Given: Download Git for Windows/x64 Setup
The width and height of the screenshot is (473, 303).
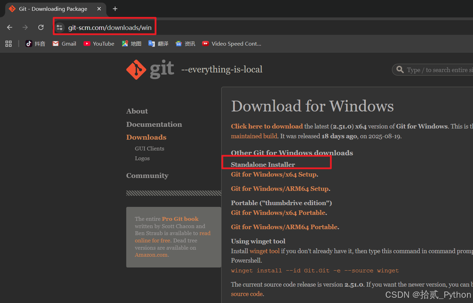Looking at the screenshot, I should coord(274,174).
